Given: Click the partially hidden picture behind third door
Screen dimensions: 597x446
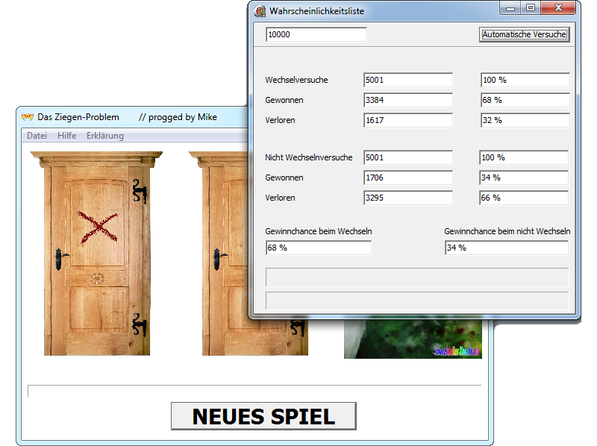Looking at the screenshot, I should coord(412,339).
